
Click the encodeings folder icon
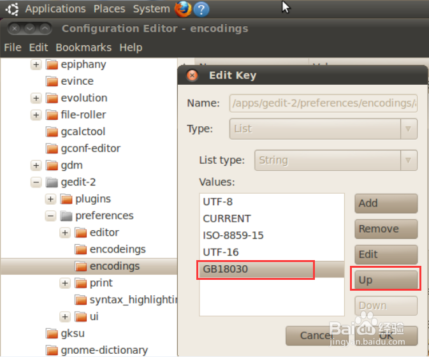81,249
